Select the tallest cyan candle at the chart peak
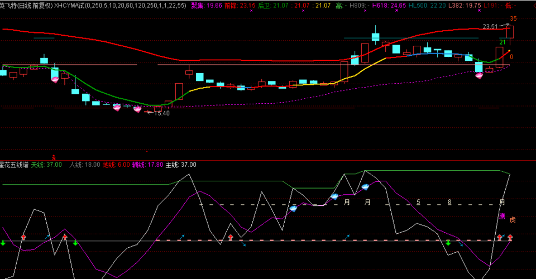 tap(376, 35)
